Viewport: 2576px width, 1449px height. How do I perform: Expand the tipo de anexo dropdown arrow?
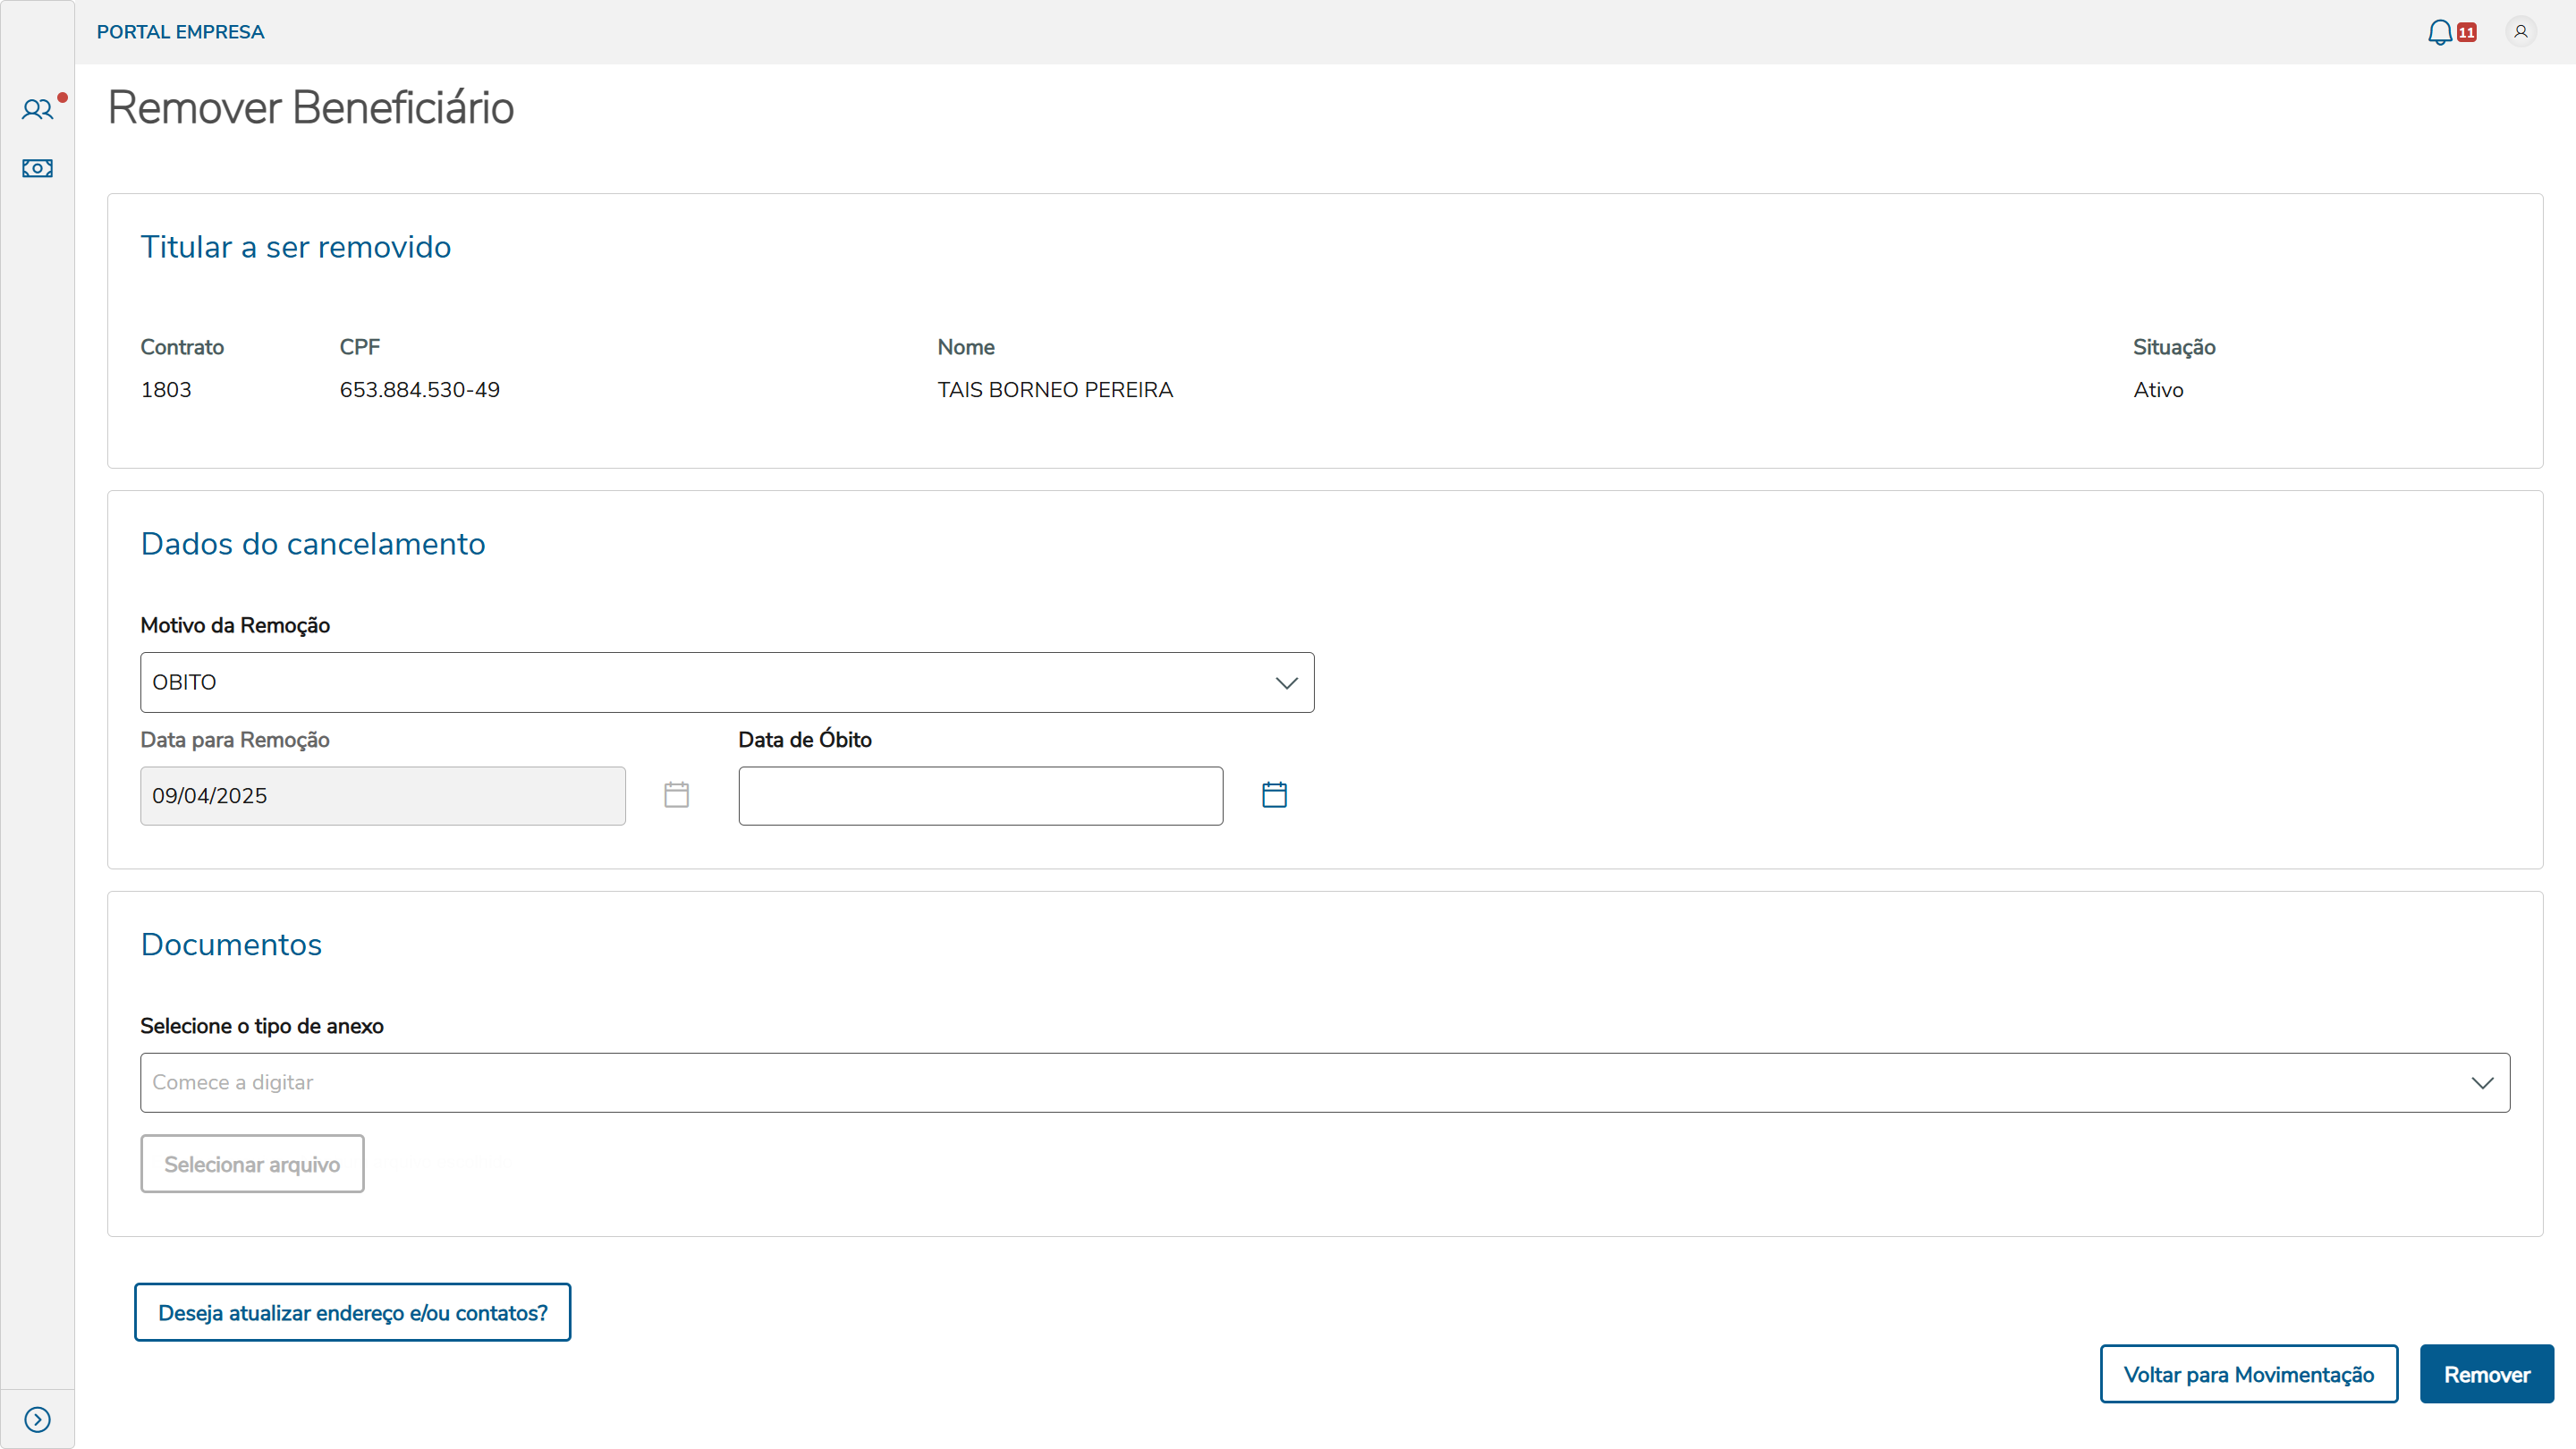tap(2482, 1083)
